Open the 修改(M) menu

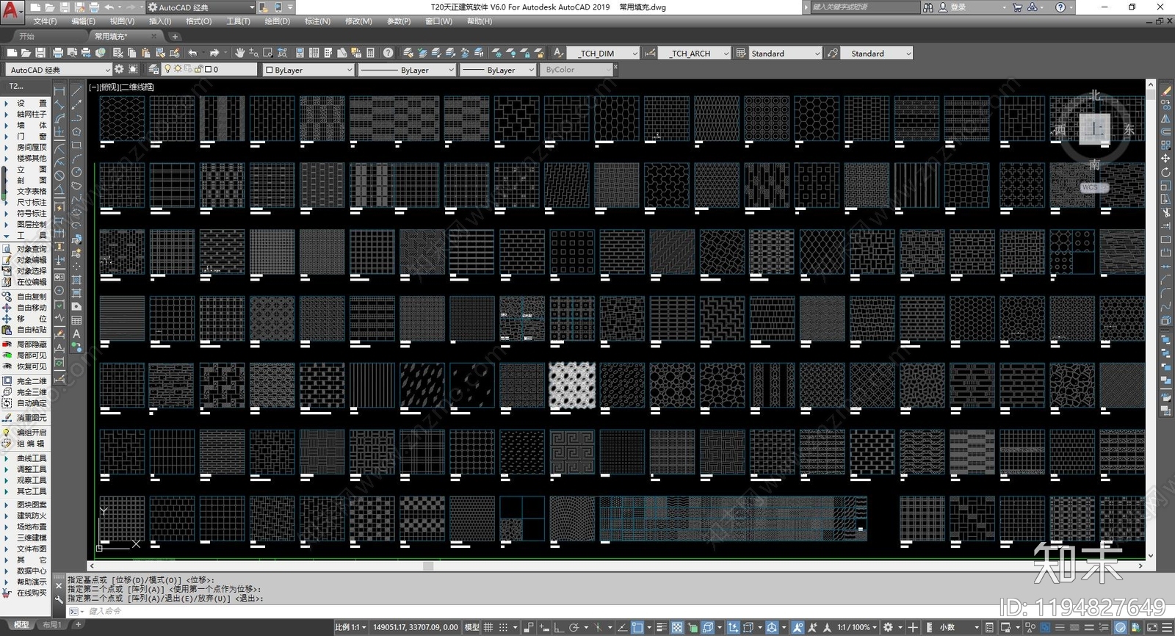(358, 21)
